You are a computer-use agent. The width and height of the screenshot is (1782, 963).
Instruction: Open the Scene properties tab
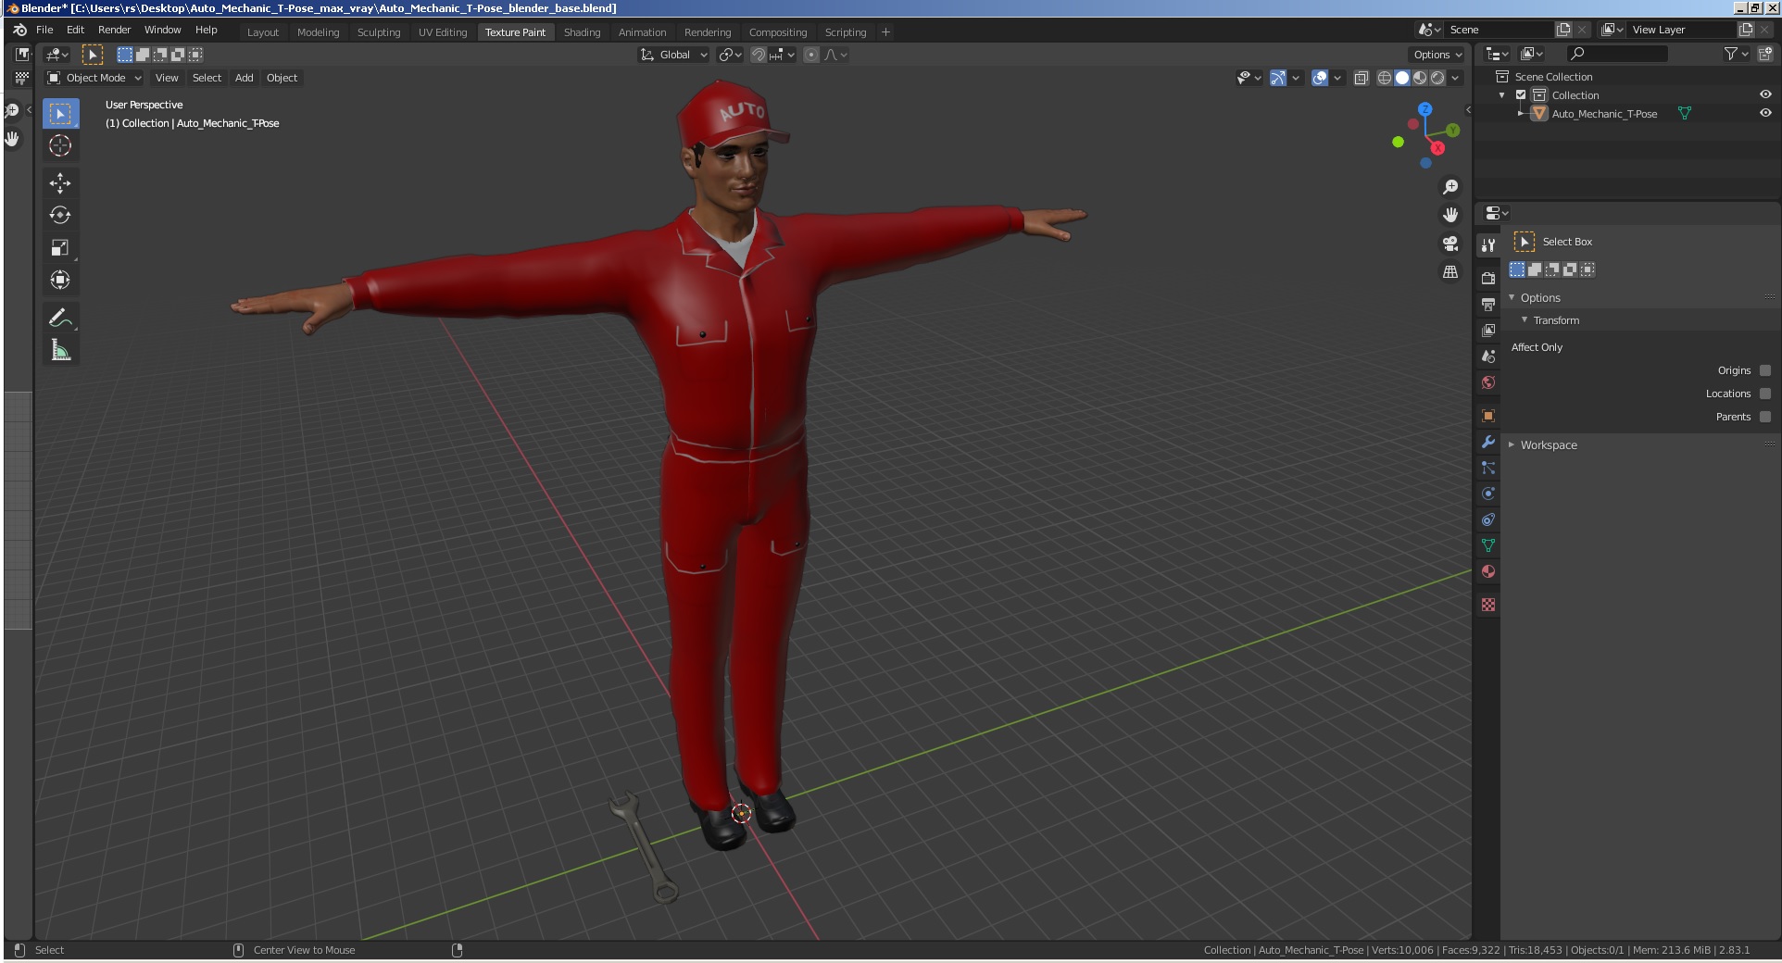click(x=1488, y=356)
